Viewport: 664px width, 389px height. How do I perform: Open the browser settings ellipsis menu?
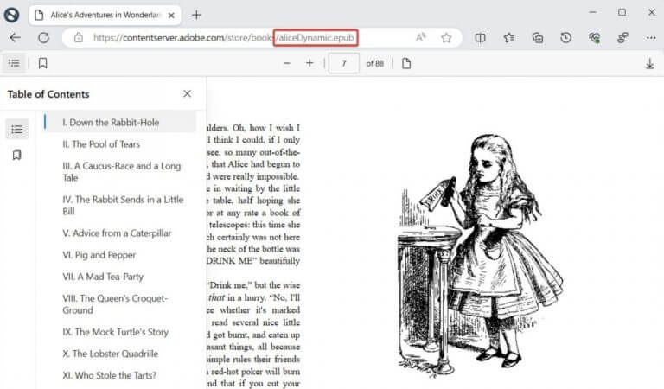coord(649,38)
